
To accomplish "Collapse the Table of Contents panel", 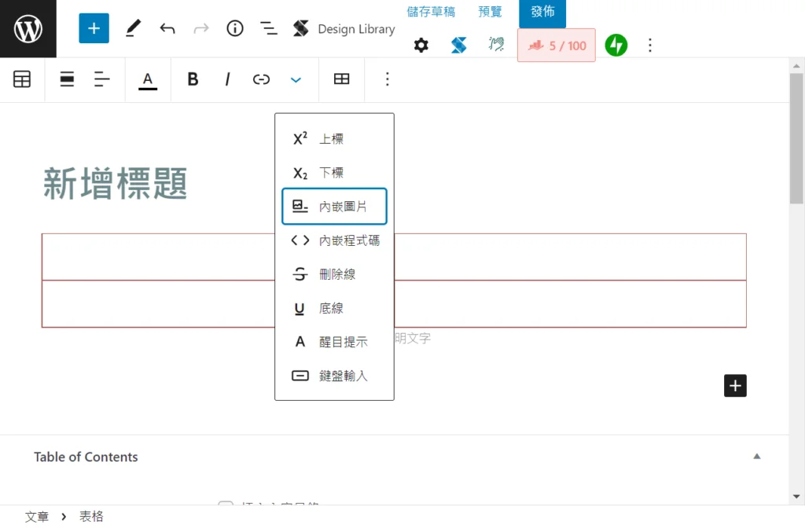I will pos(757,456).
